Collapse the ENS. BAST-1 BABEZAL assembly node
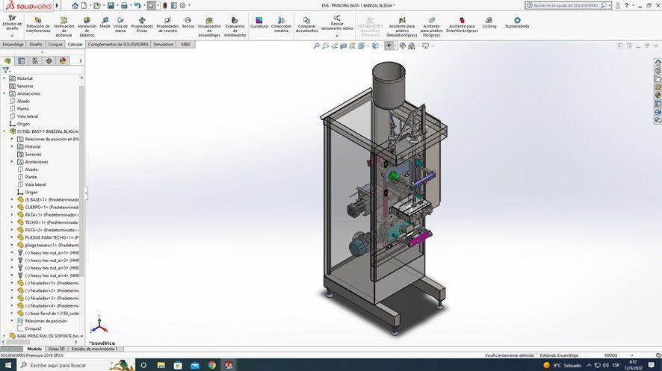662x371 pixels. tap(4, 131)
